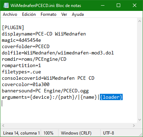The width and height of the screenshot is (143, 137).
Task: Open the Ver menu
Action: (64, 14)
